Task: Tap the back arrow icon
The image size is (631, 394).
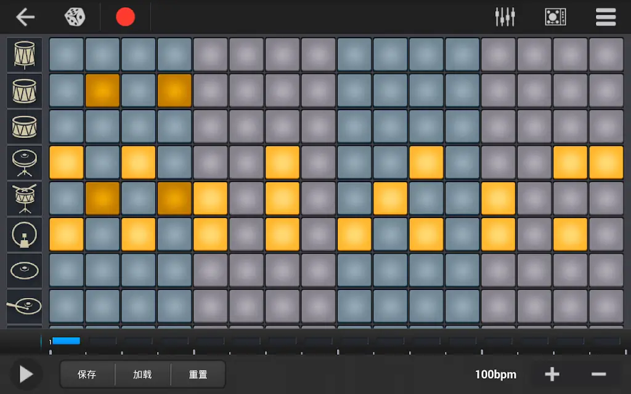Action: 25,17
